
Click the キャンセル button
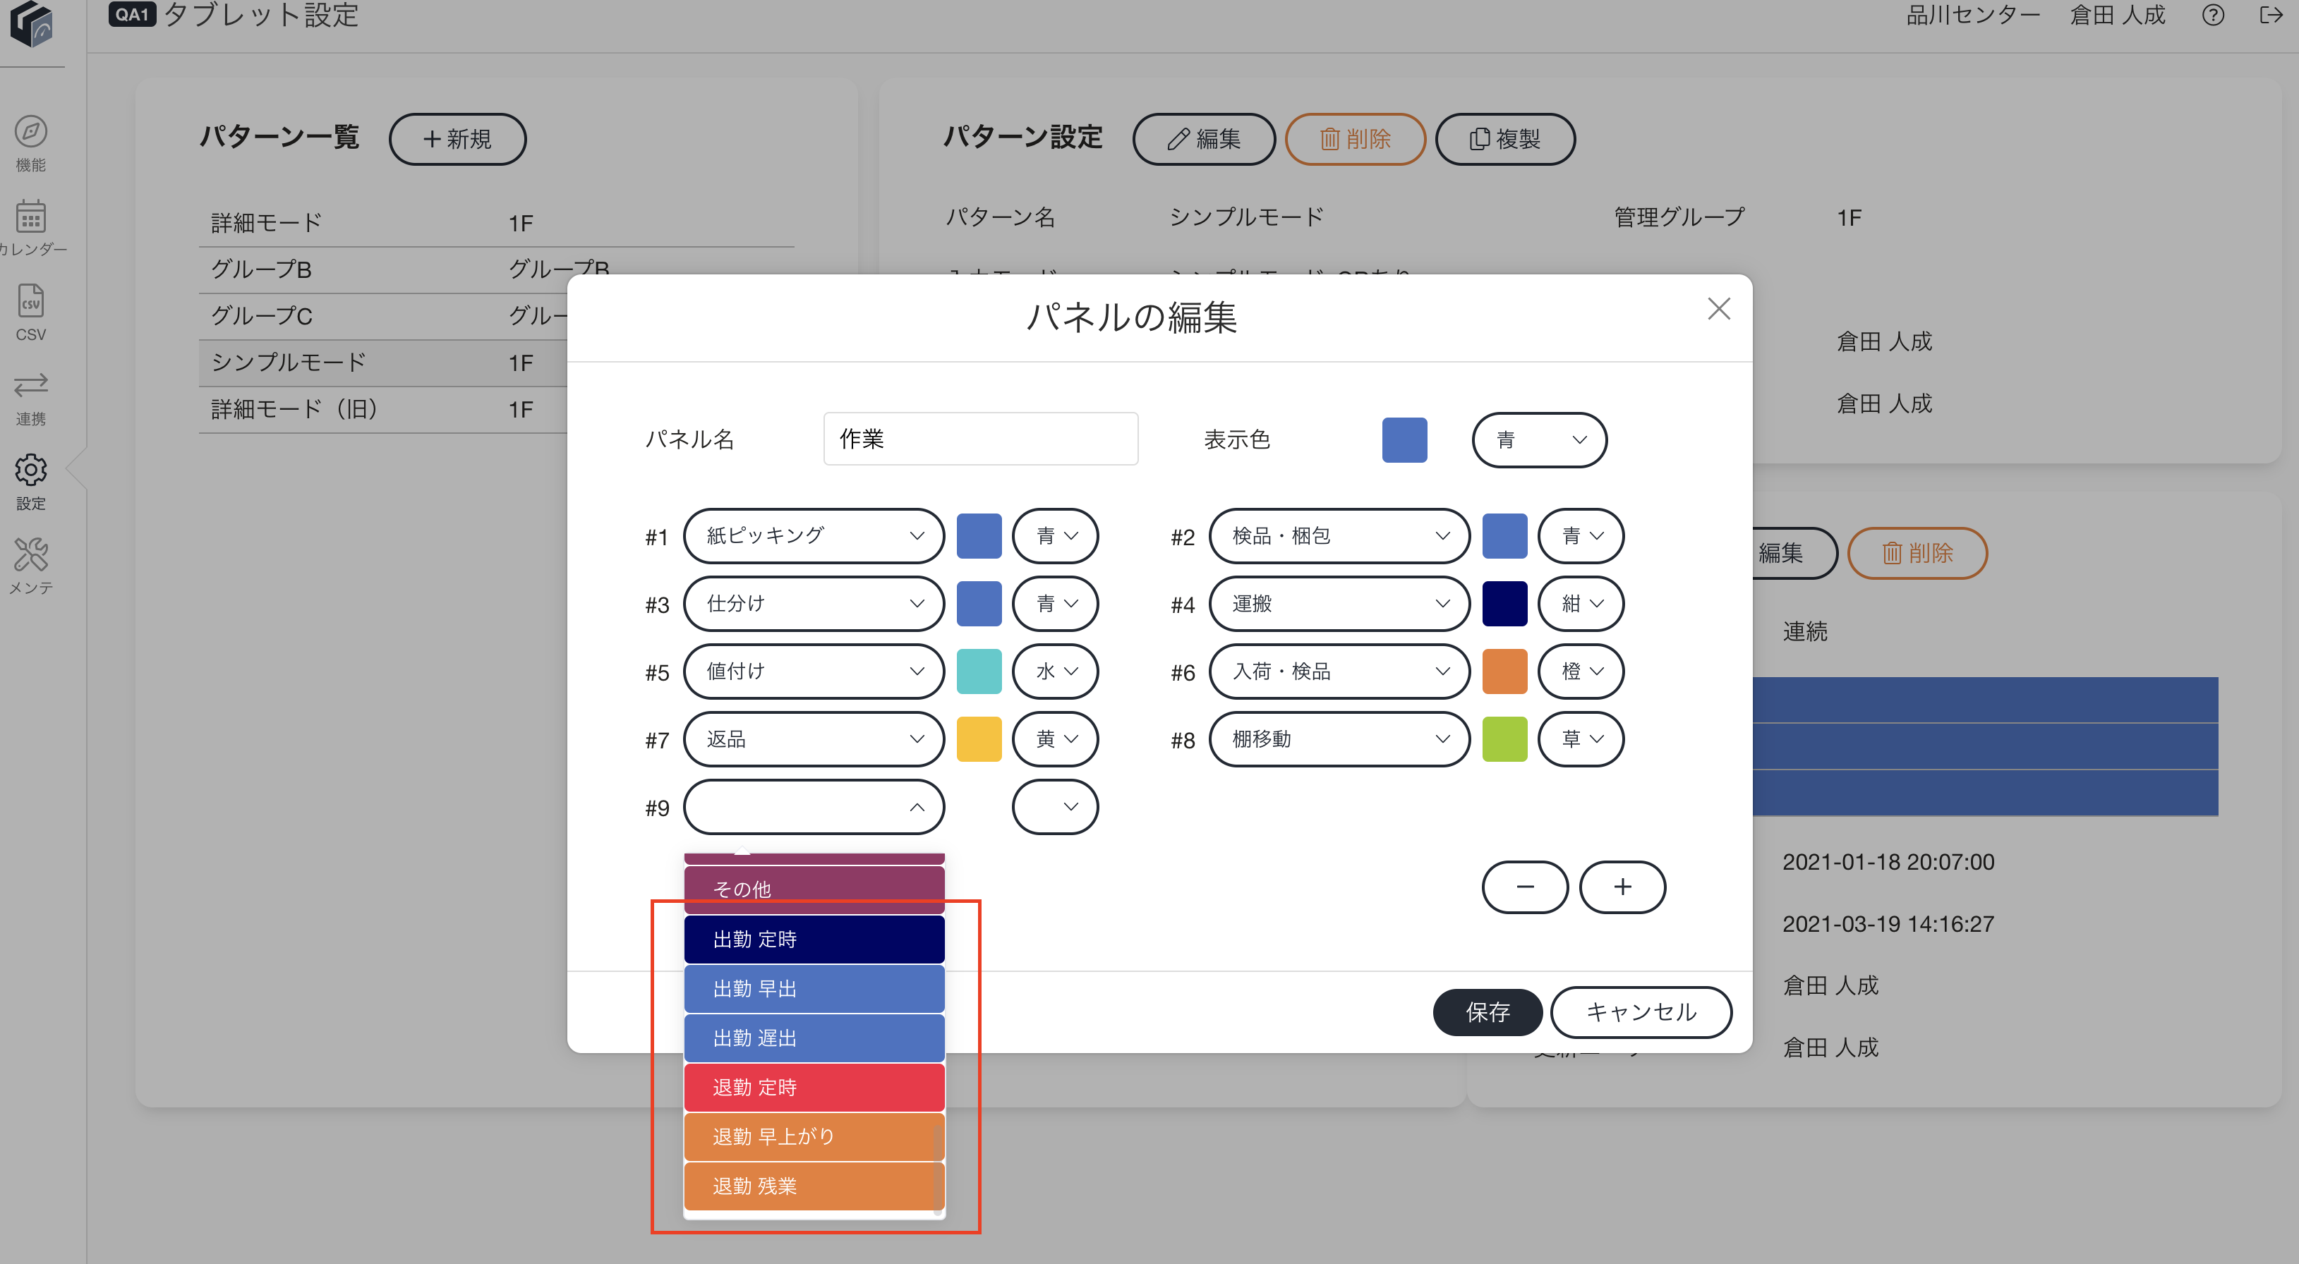tap(1641, 1011)
